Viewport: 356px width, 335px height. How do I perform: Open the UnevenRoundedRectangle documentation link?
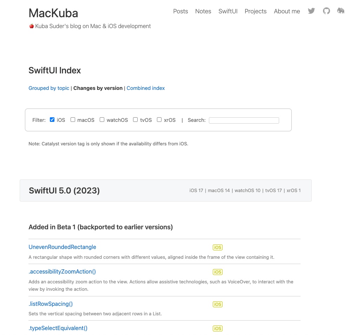coord(62,247)
